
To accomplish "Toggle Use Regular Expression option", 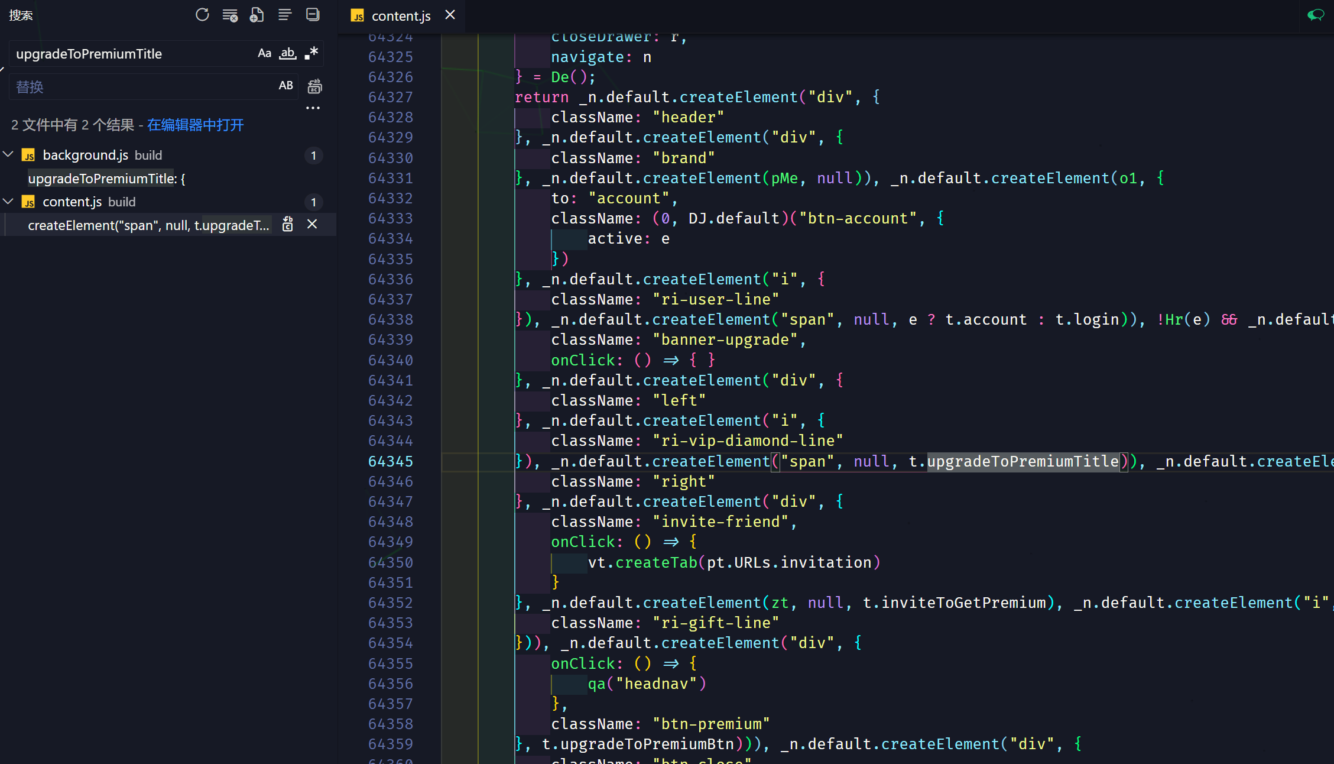I will coord(311,53).
